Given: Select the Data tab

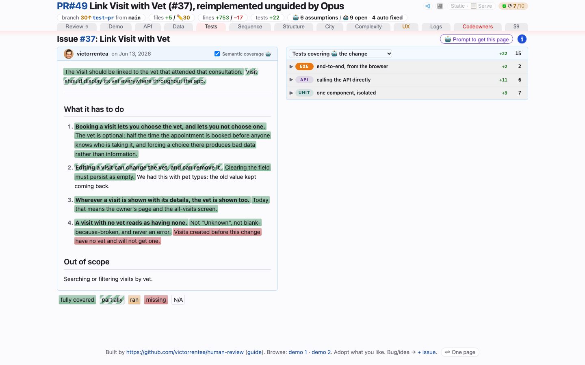Looking at the screenshot, I should click(178, 27).
